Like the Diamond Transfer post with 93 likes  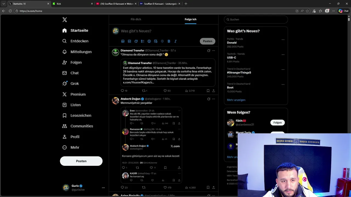click(167, 91)
